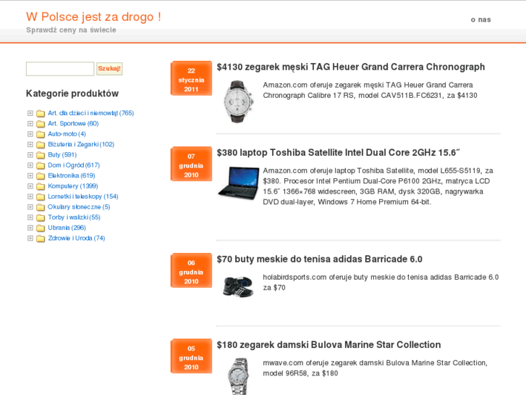Viewport: 526px width, 395px height.
Task: Open the Komputery (1399) category link
Action: click(x=73, y=186)
